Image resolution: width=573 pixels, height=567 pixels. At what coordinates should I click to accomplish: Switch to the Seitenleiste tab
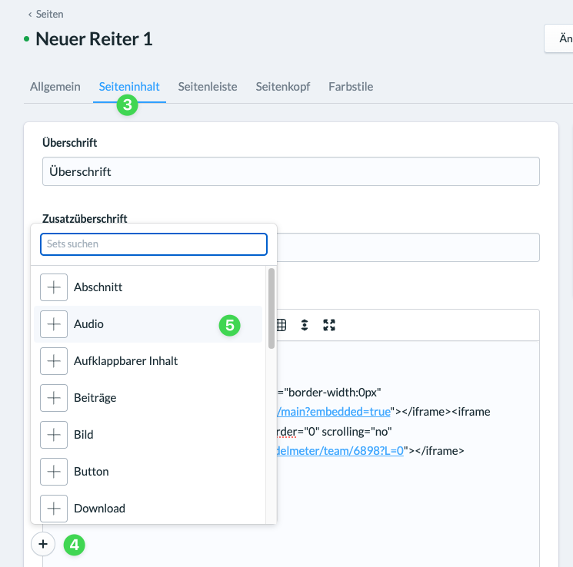[208, 87]
